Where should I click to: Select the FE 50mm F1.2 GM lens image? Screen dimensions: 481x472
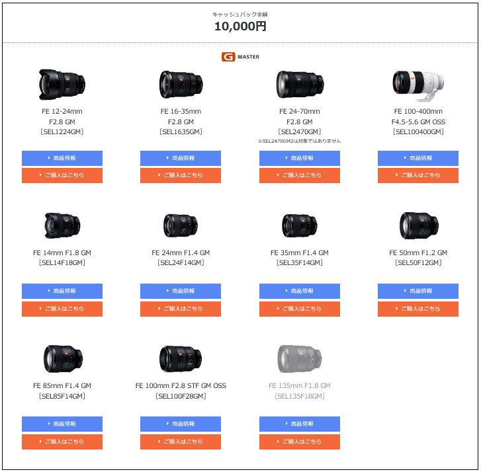(x=419, y=225)
